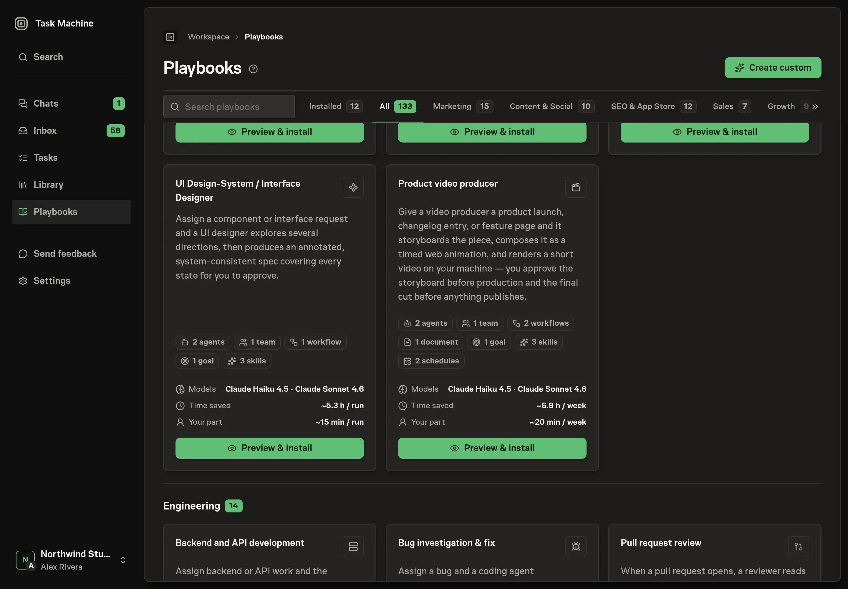This screenshot has height=589, width=848.
Task: Click the Bug investigation & fix title
Action: (446, 543)
